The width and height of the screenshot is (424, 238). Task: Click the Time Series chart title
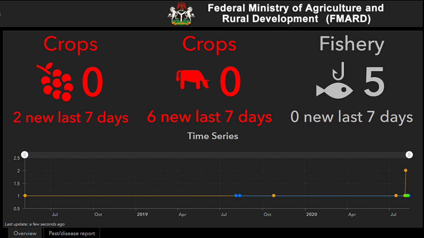(212, 136)
